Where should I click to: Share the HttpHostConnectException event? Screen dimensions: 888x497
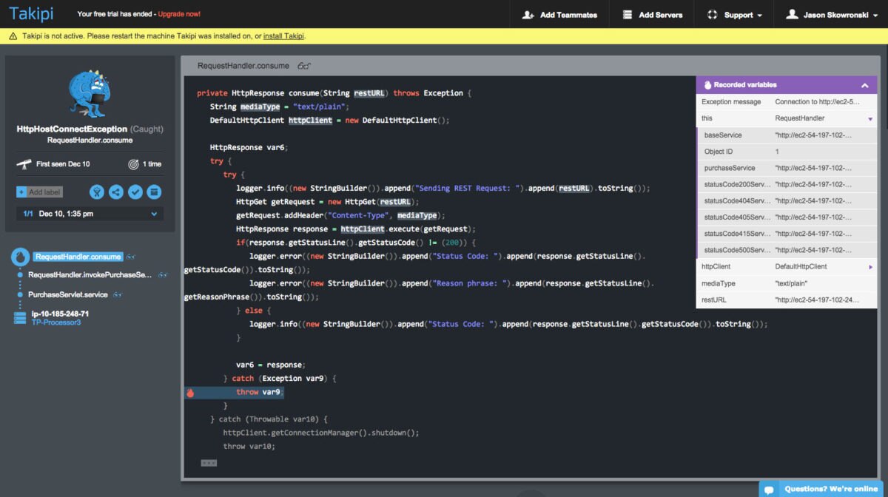tap(115, 192)
